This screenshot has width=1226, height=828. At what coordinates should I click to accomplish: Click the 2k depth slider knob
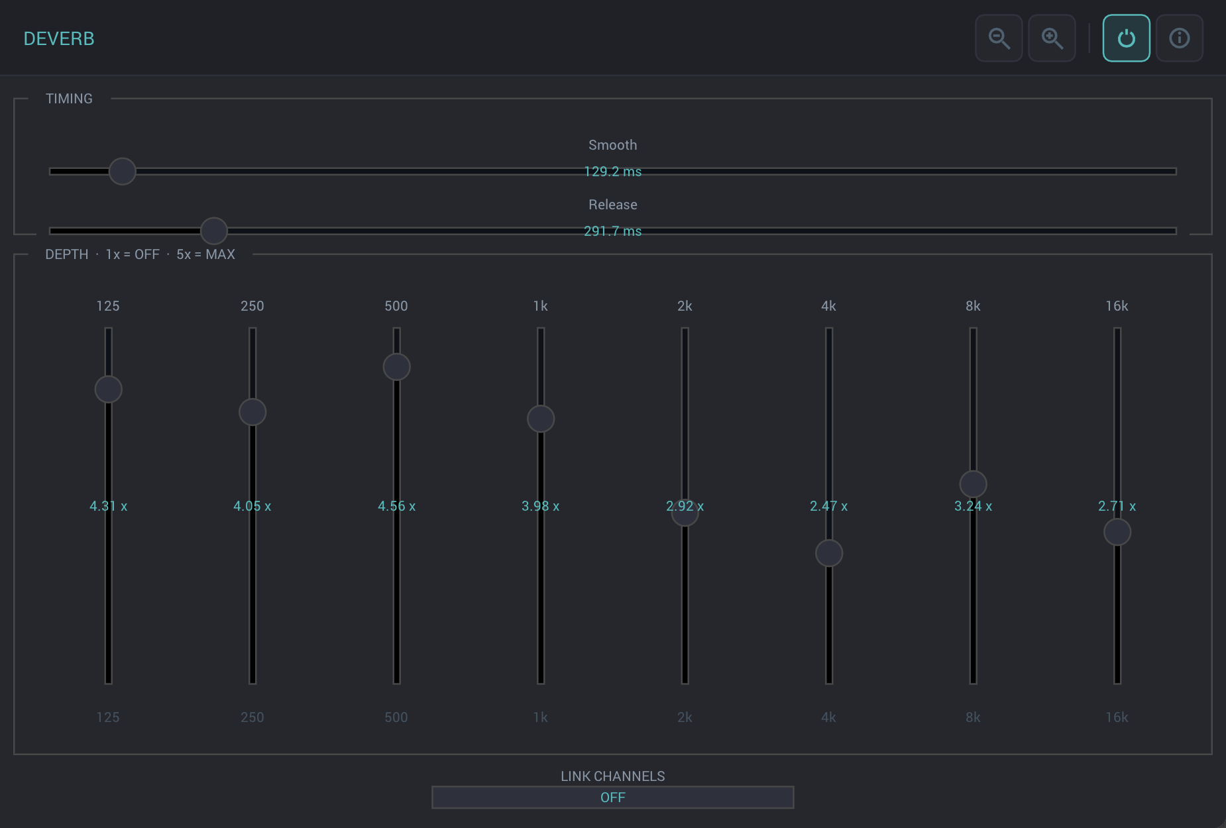pyautogui.click(x=685, y=513)
